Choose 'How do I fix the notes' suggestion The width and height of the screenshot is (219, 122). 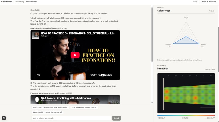pyautogui.click(x=50, y=107)
